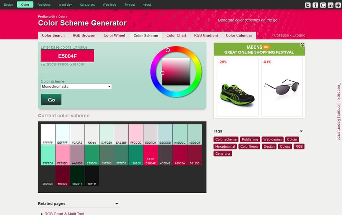
Task: Click the Color theory tag
Action: point(249,147)
